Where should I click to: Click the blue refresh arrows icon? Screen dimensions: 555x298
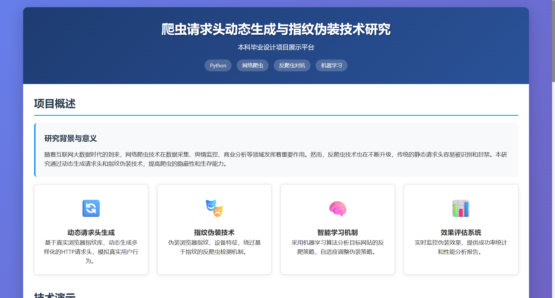coord(91,208)
